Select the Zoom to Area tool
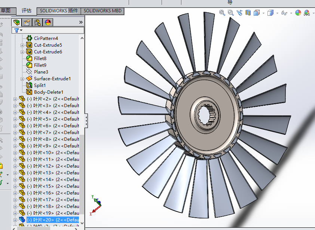 coord(230,13)
